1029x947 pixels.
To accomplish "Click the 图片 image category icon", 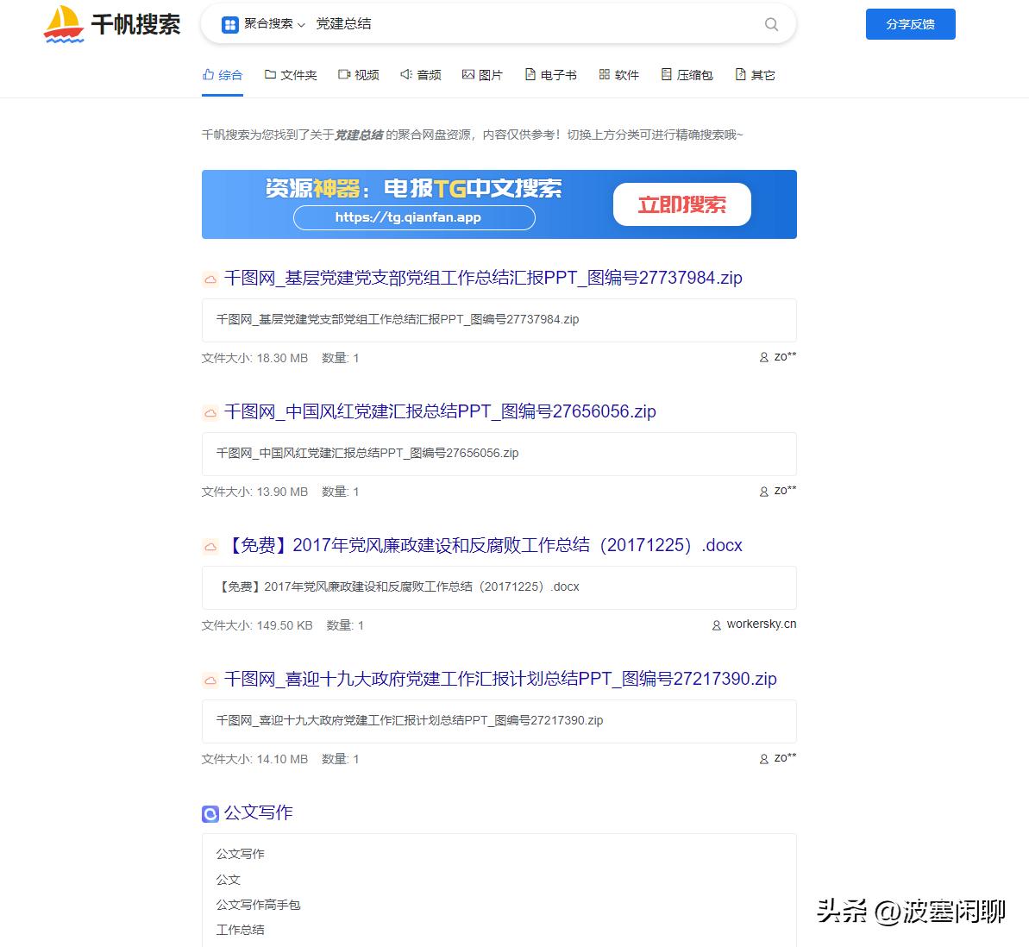I will tap(467, 74).
